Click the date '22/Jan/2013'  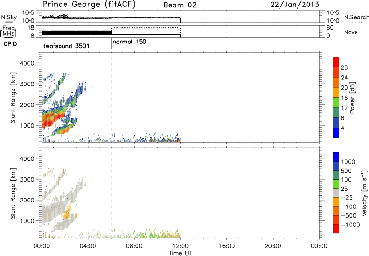(295, 5)
